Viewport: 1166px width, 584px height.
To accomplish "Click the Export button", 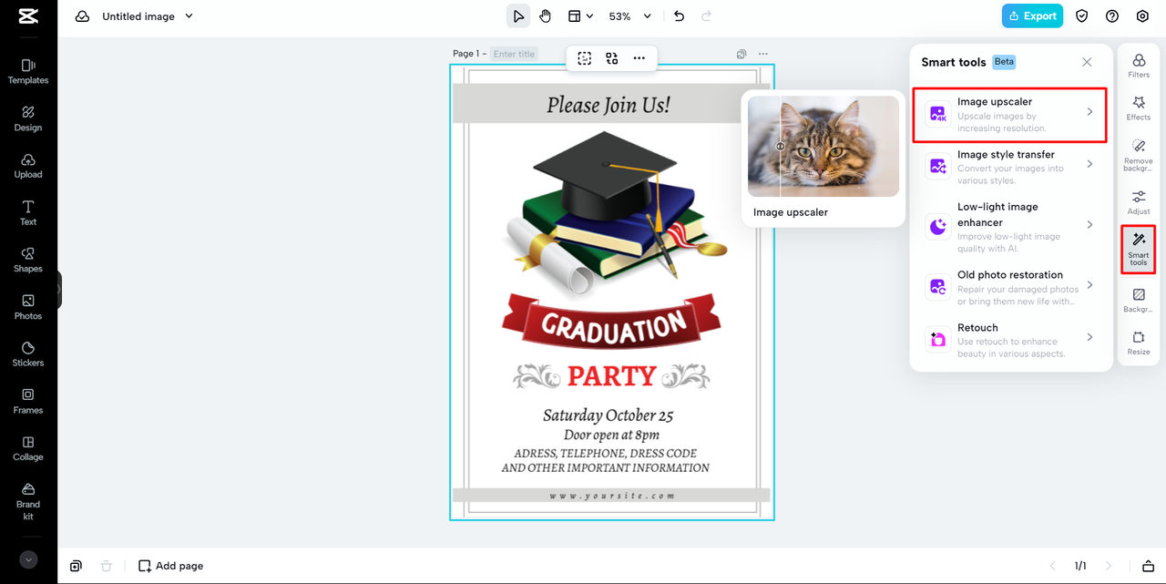I will (1032, 16).
